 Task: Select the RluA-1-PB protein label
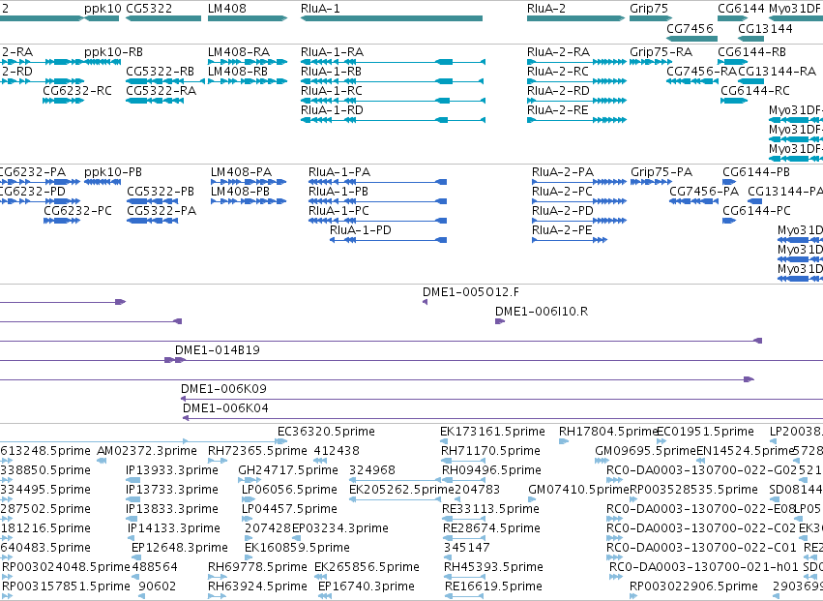338,192
